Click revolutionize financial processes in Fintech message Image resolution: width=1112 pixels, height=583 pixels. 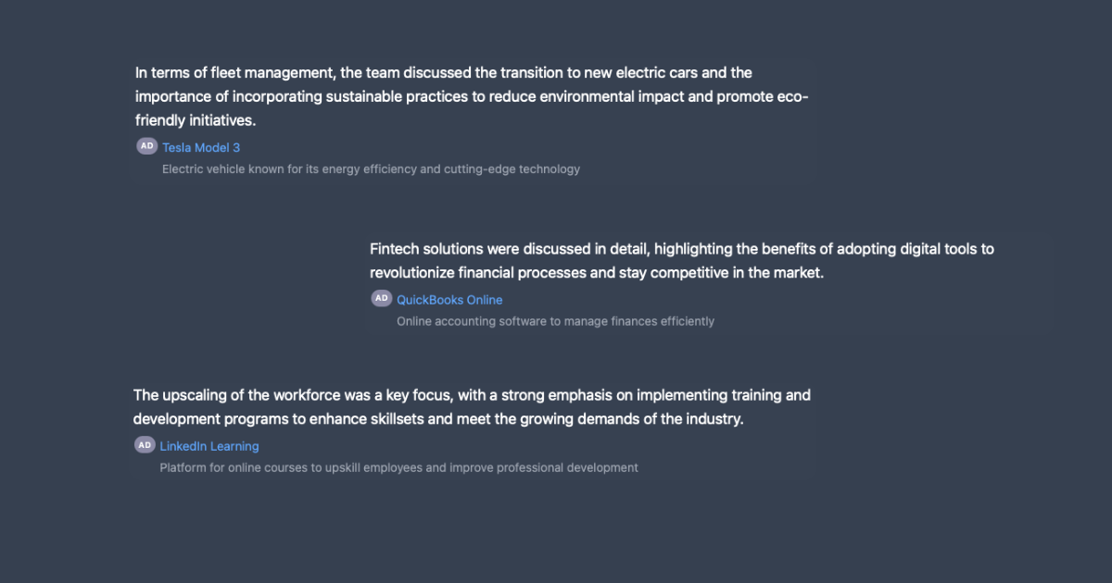click(478, 273)
